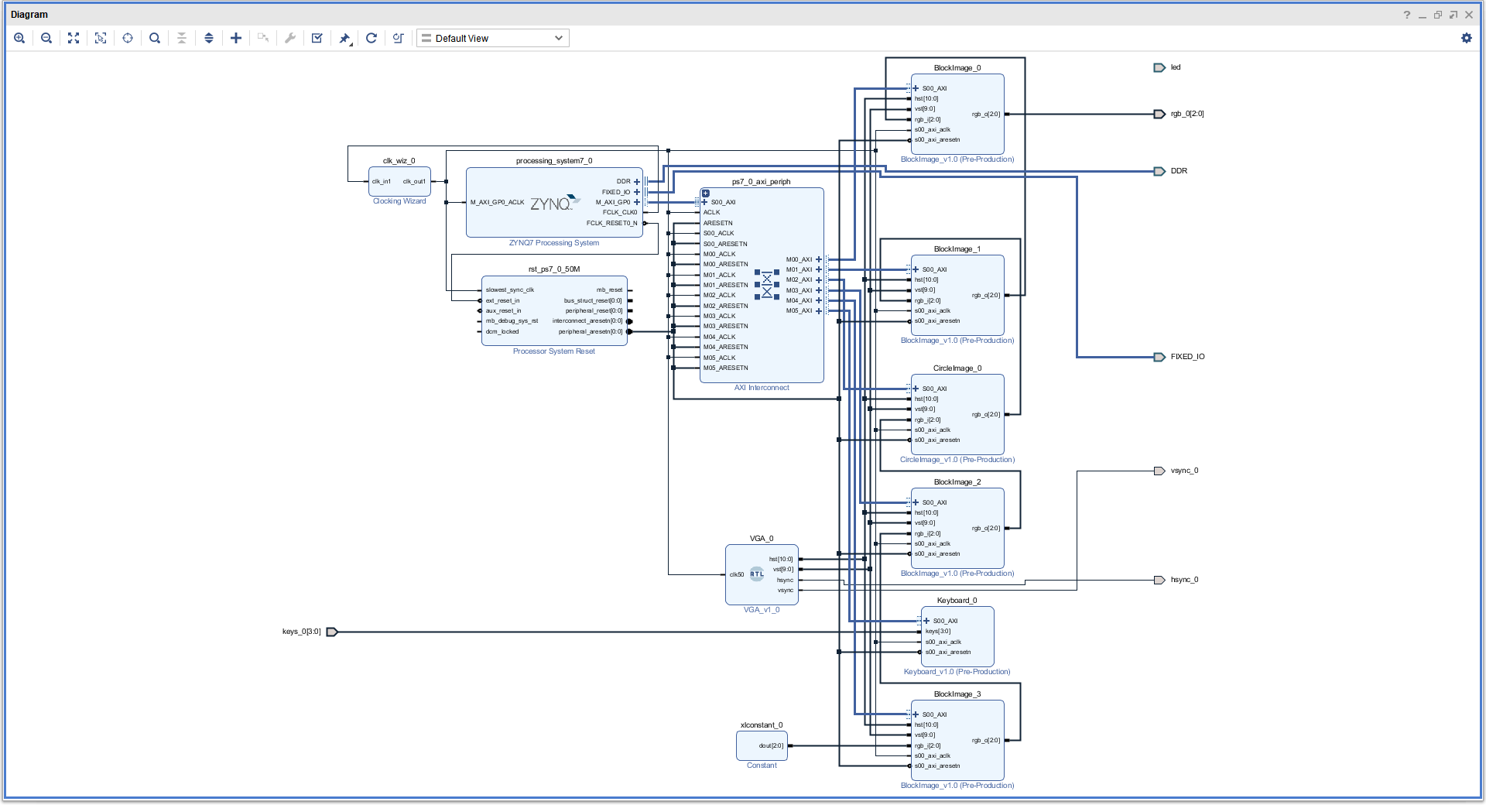Expand S00_AXI interface on BlockImage_0
This screenshot has width=1486, height=805.
click(x=916, y=88)
